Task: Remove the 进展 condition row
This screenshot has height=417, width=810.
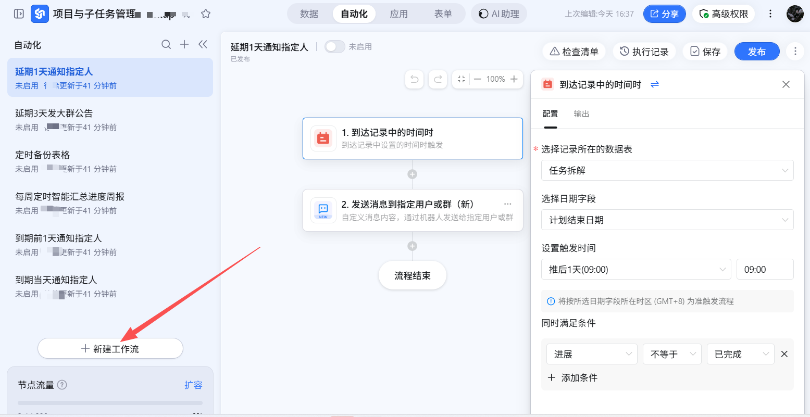Action: click(784, 354)
